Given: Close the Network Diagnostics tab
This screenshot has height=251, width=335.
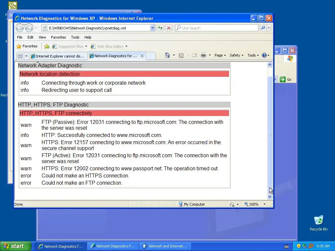Looking at the screenshot, I should tap(142, 56).
